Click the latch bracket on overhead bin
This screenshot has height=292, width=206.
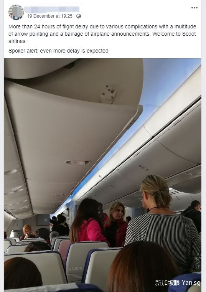coord(109,94)
